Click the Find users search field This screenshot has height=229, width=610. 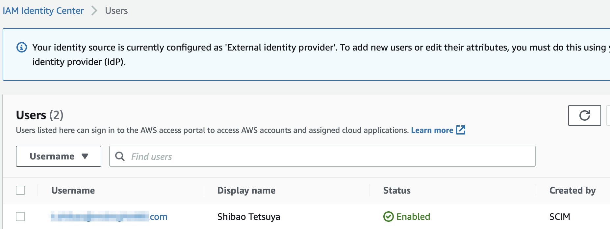pos(322,156)
